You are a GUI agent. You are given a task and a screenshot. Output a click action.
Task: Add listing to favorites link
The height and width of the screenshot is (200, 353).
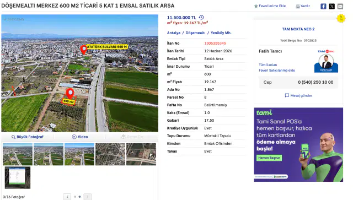pos(272,6)
